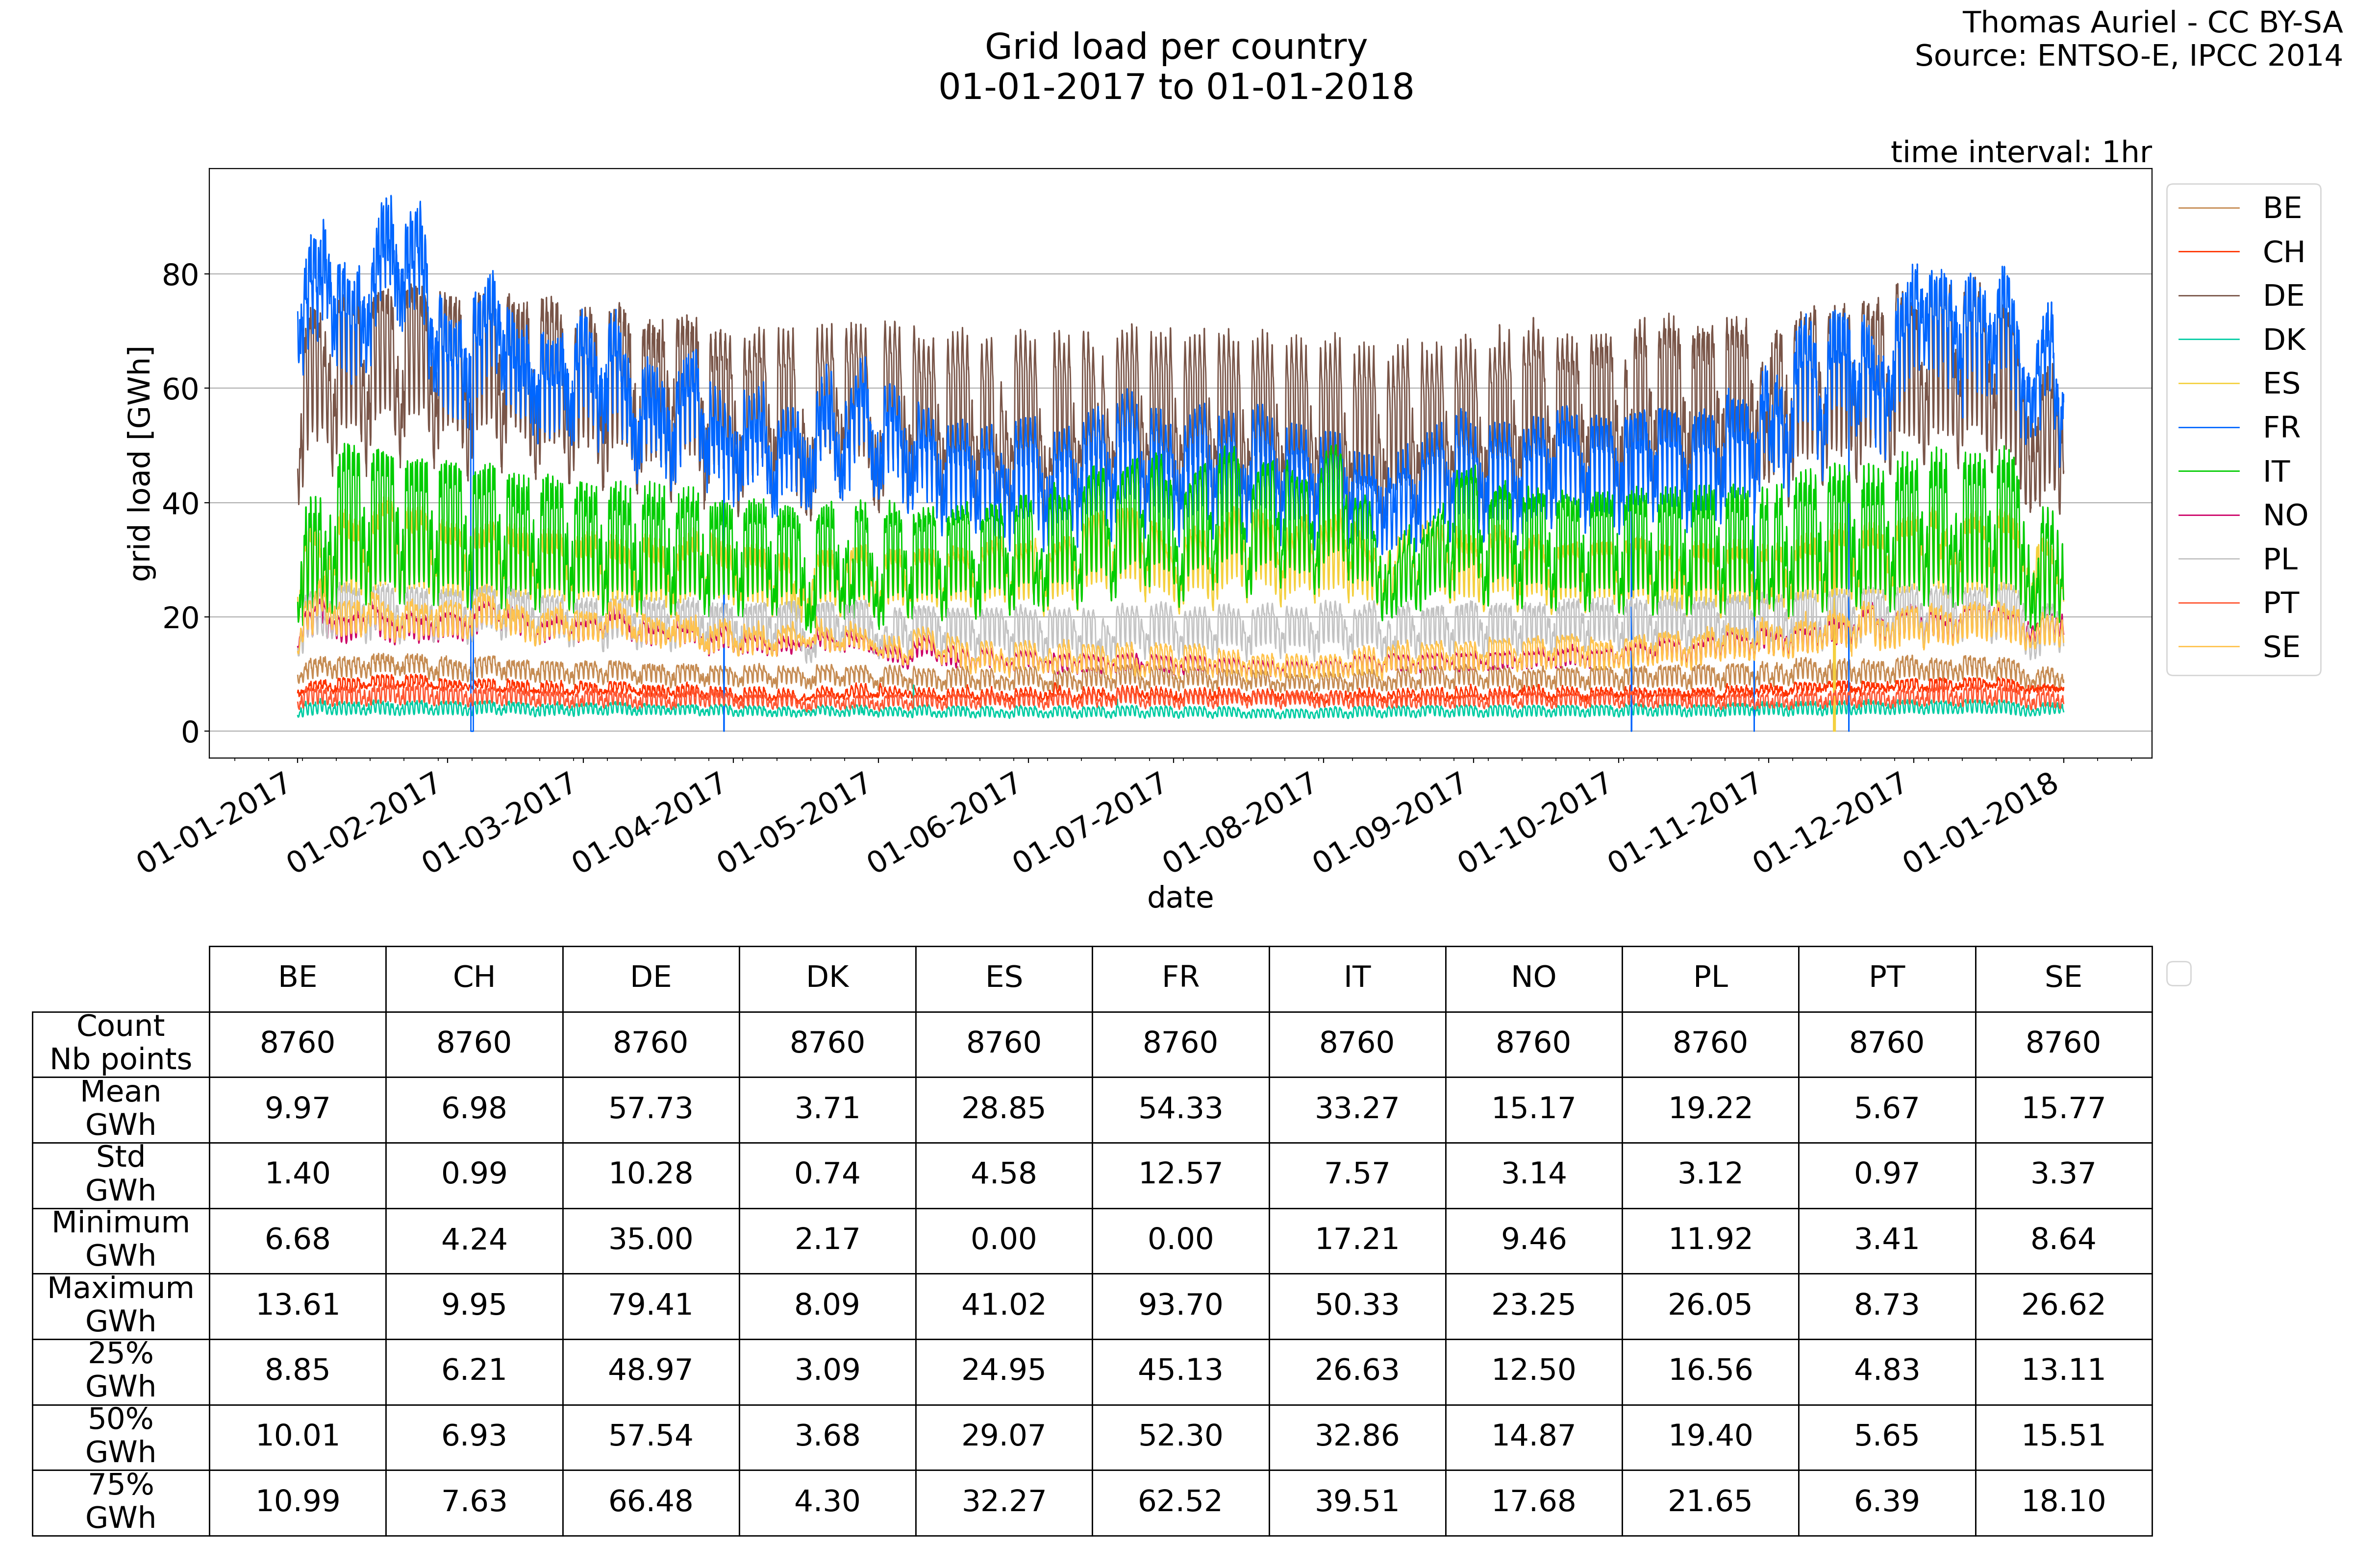Click the IT legend color line

click(x=2208, y=472)
